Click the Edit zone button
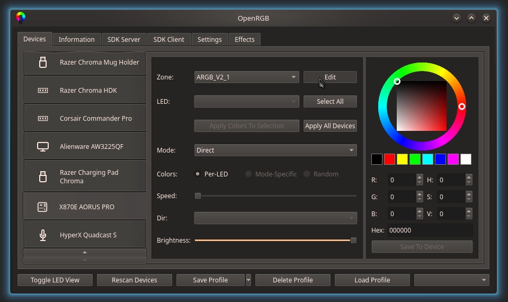The image size is (508, 302). click(330, 77)
